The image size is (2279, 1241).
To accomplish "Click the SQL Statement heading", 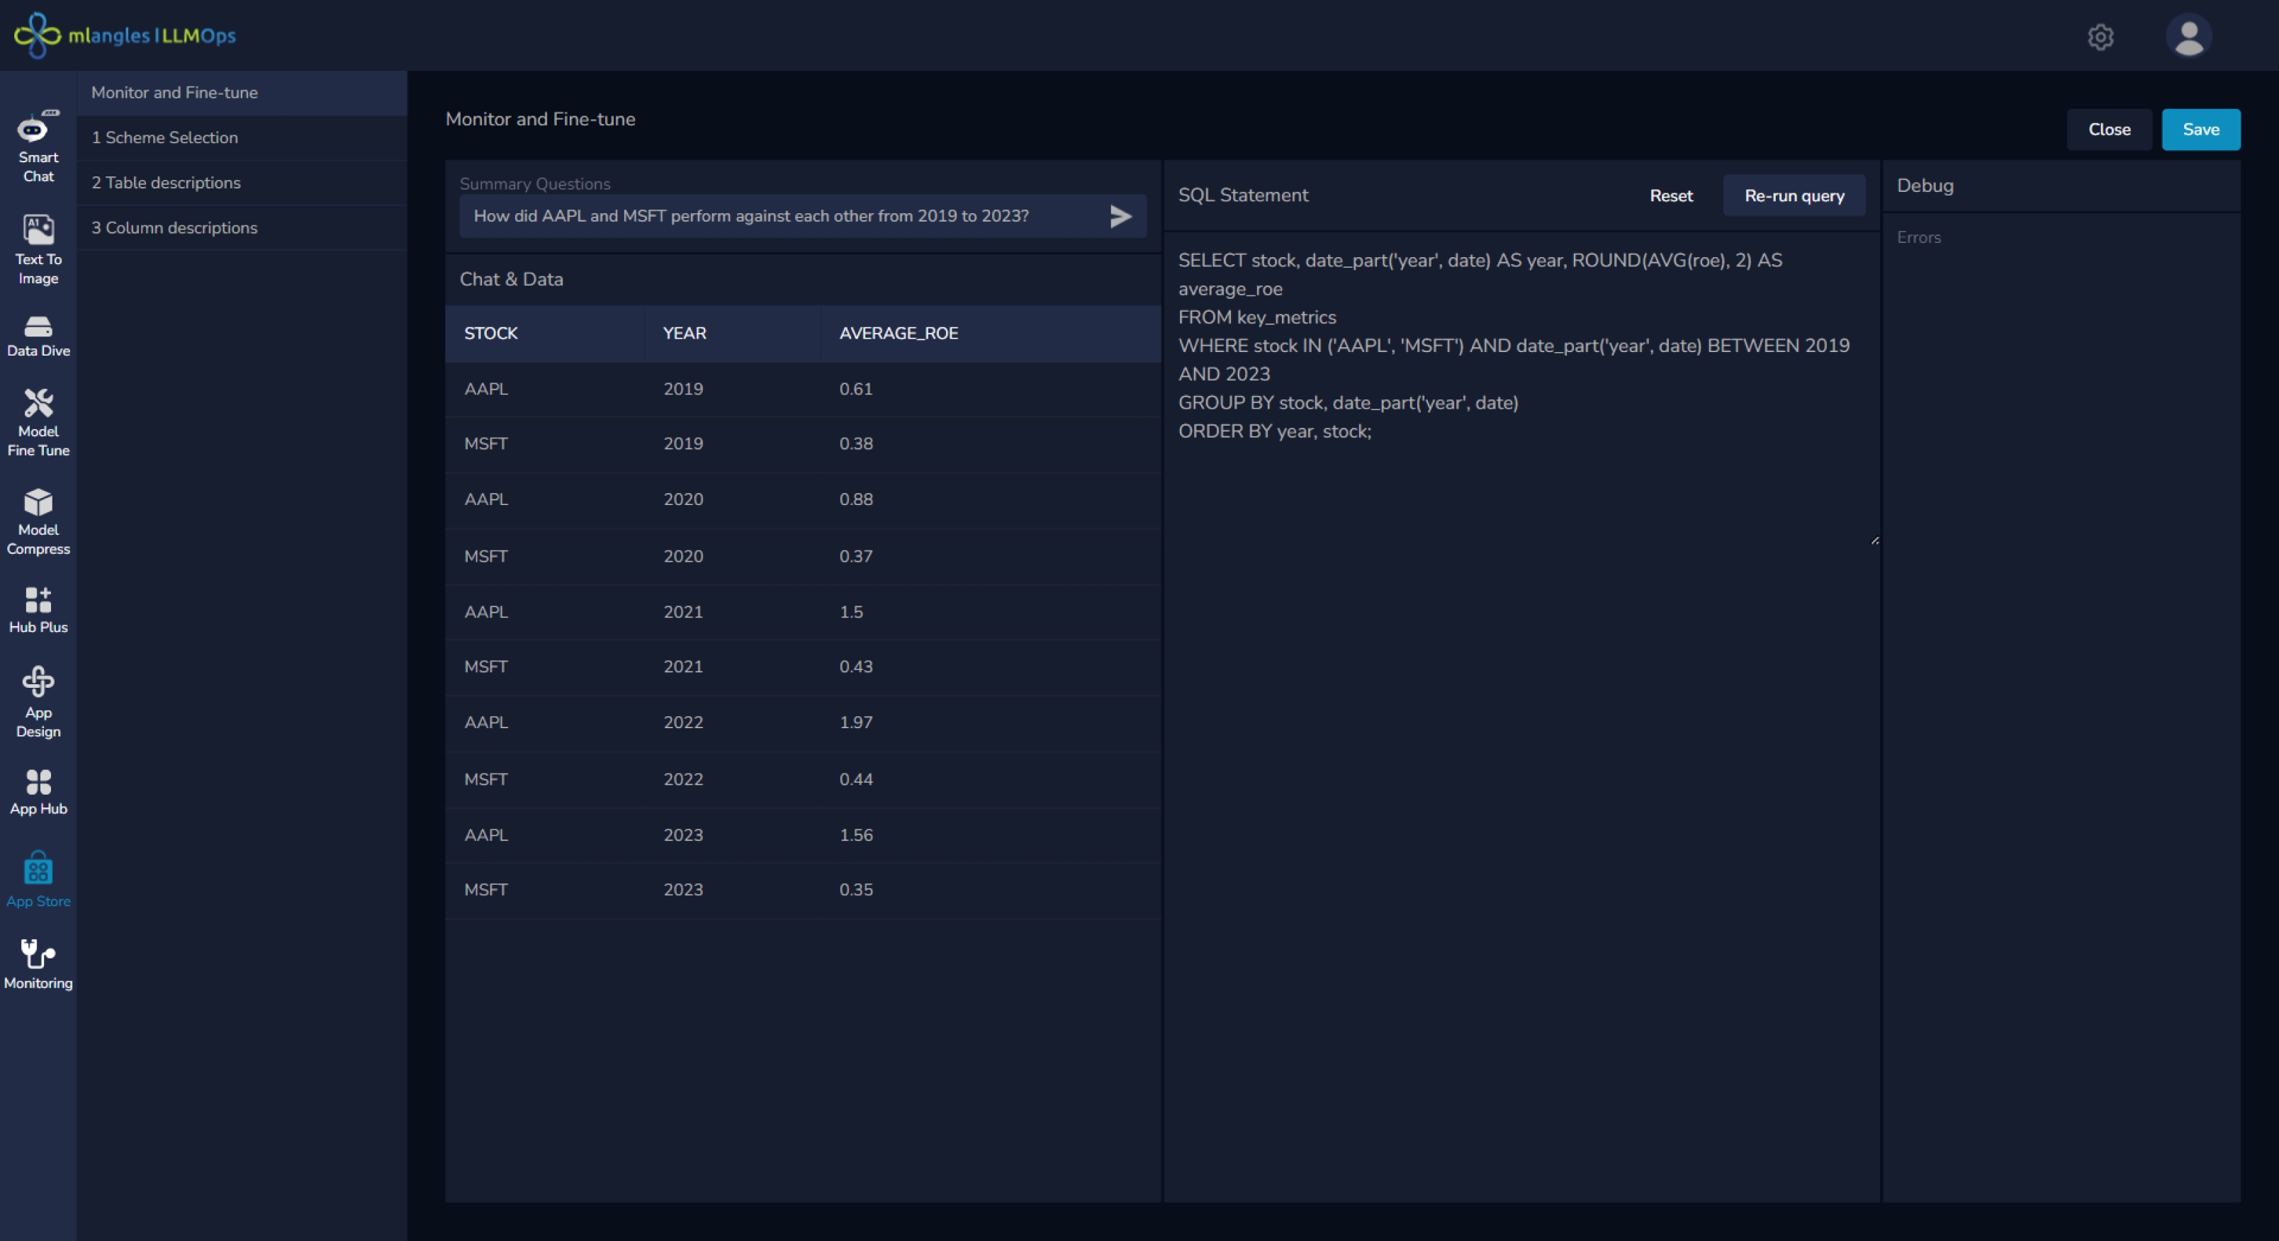I will 1242,195.
